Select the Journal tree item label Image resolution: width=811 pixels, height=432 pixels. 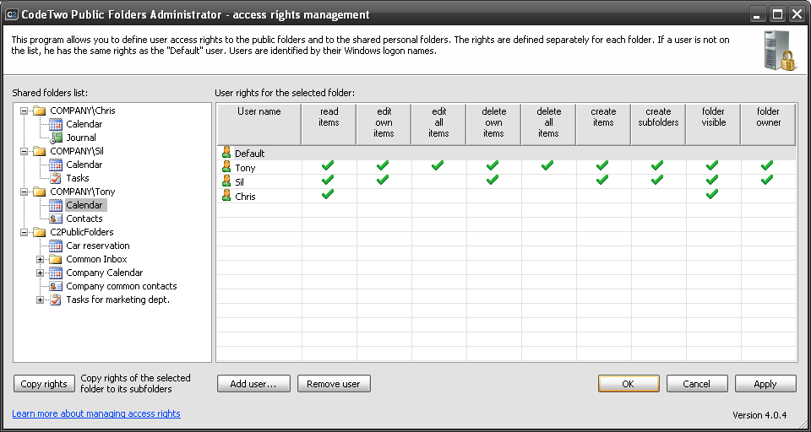81,138
